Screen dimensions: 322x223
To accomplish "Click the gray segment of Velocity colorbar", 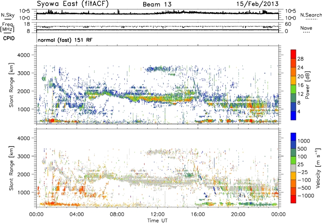I will pos(293,168).
